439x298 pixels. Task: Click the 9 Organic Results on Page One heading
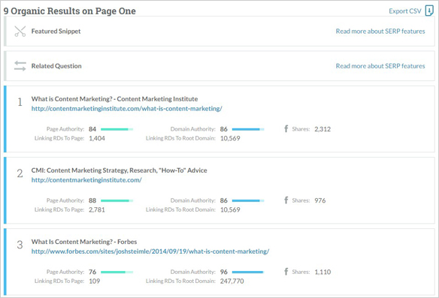pos(70,11)
